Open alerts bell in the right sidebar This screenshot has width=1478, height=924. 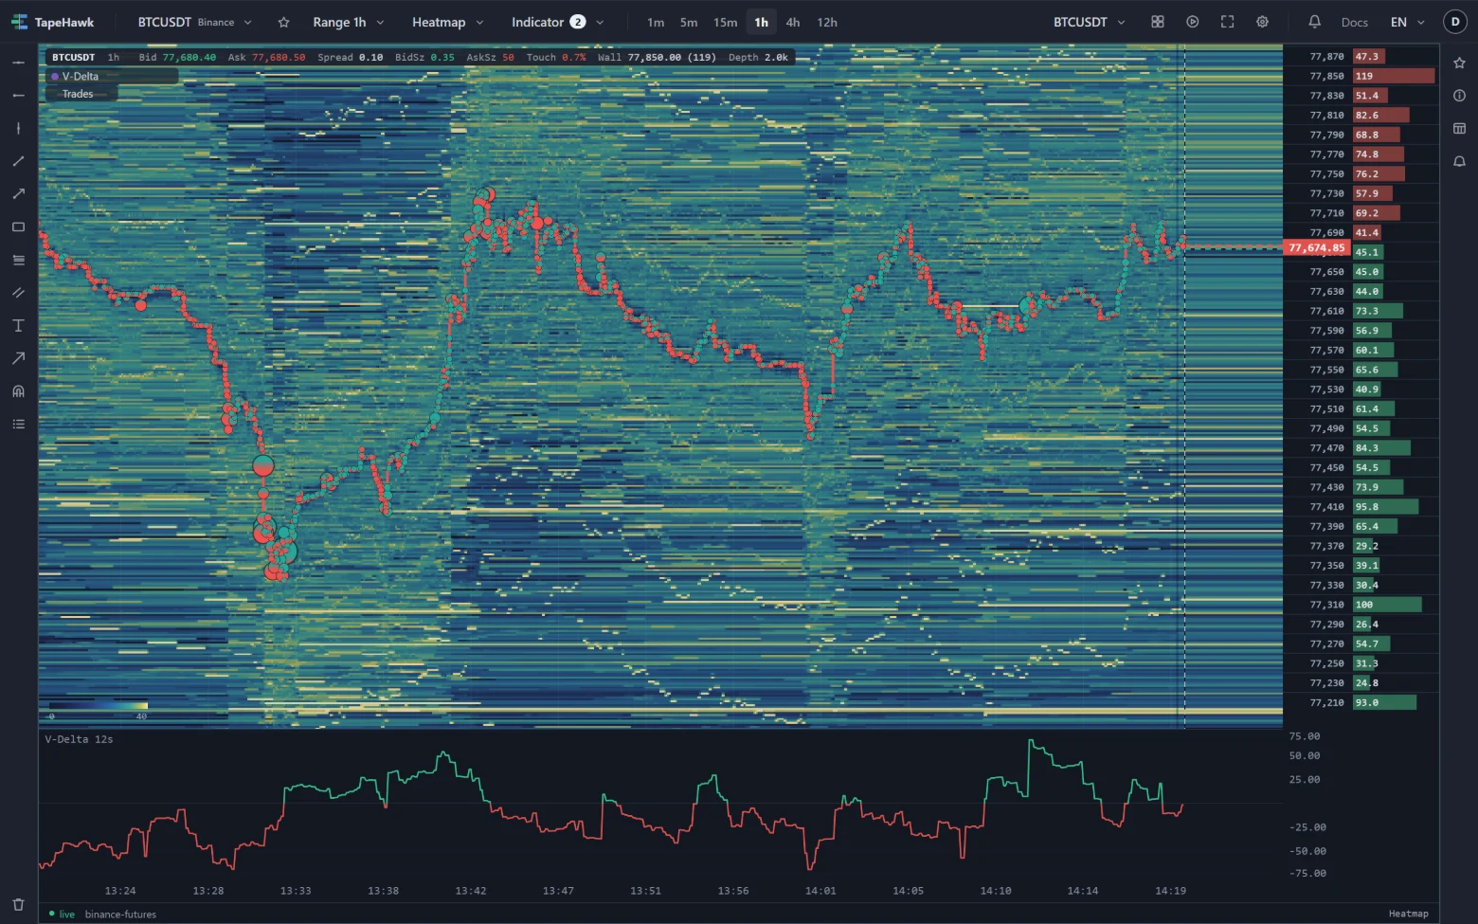(1459, 161)
